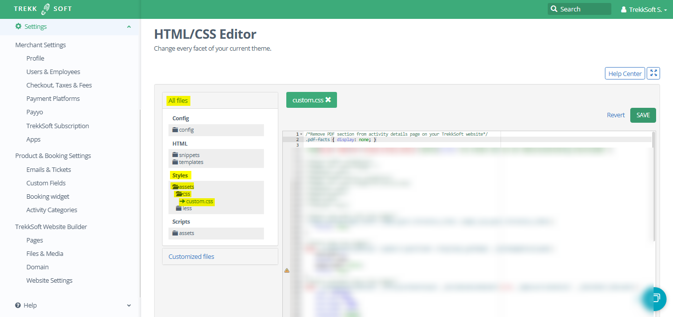Image resolution: width=673 pixels, height=317 pixels.
Task: Open the templates folder
Action: click(187, 162)
